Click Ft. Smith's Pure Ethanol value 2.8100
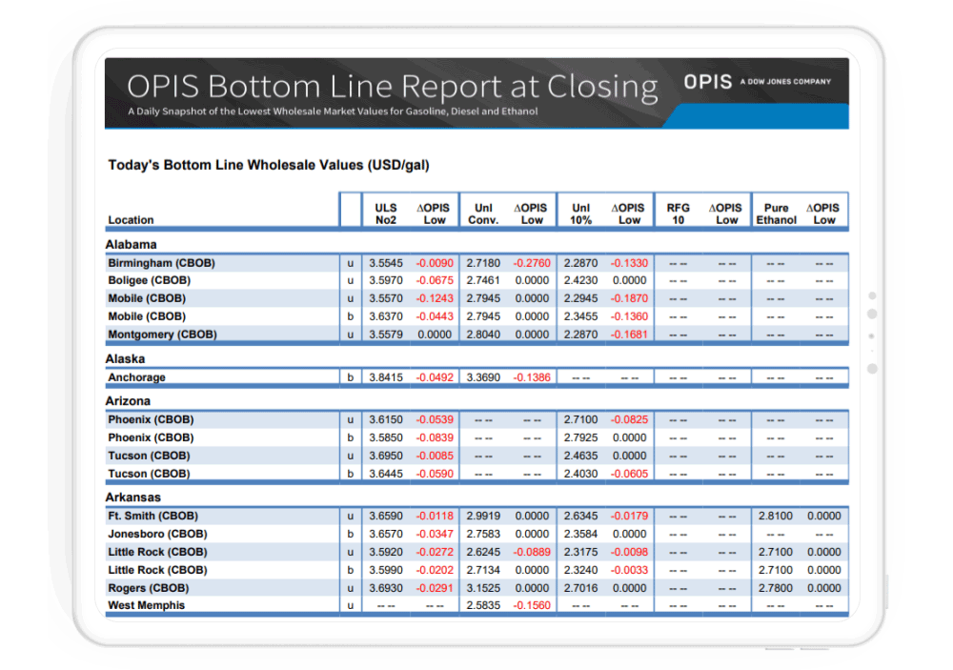The height and width of the screenshot is (670, 953). point(776,517)
